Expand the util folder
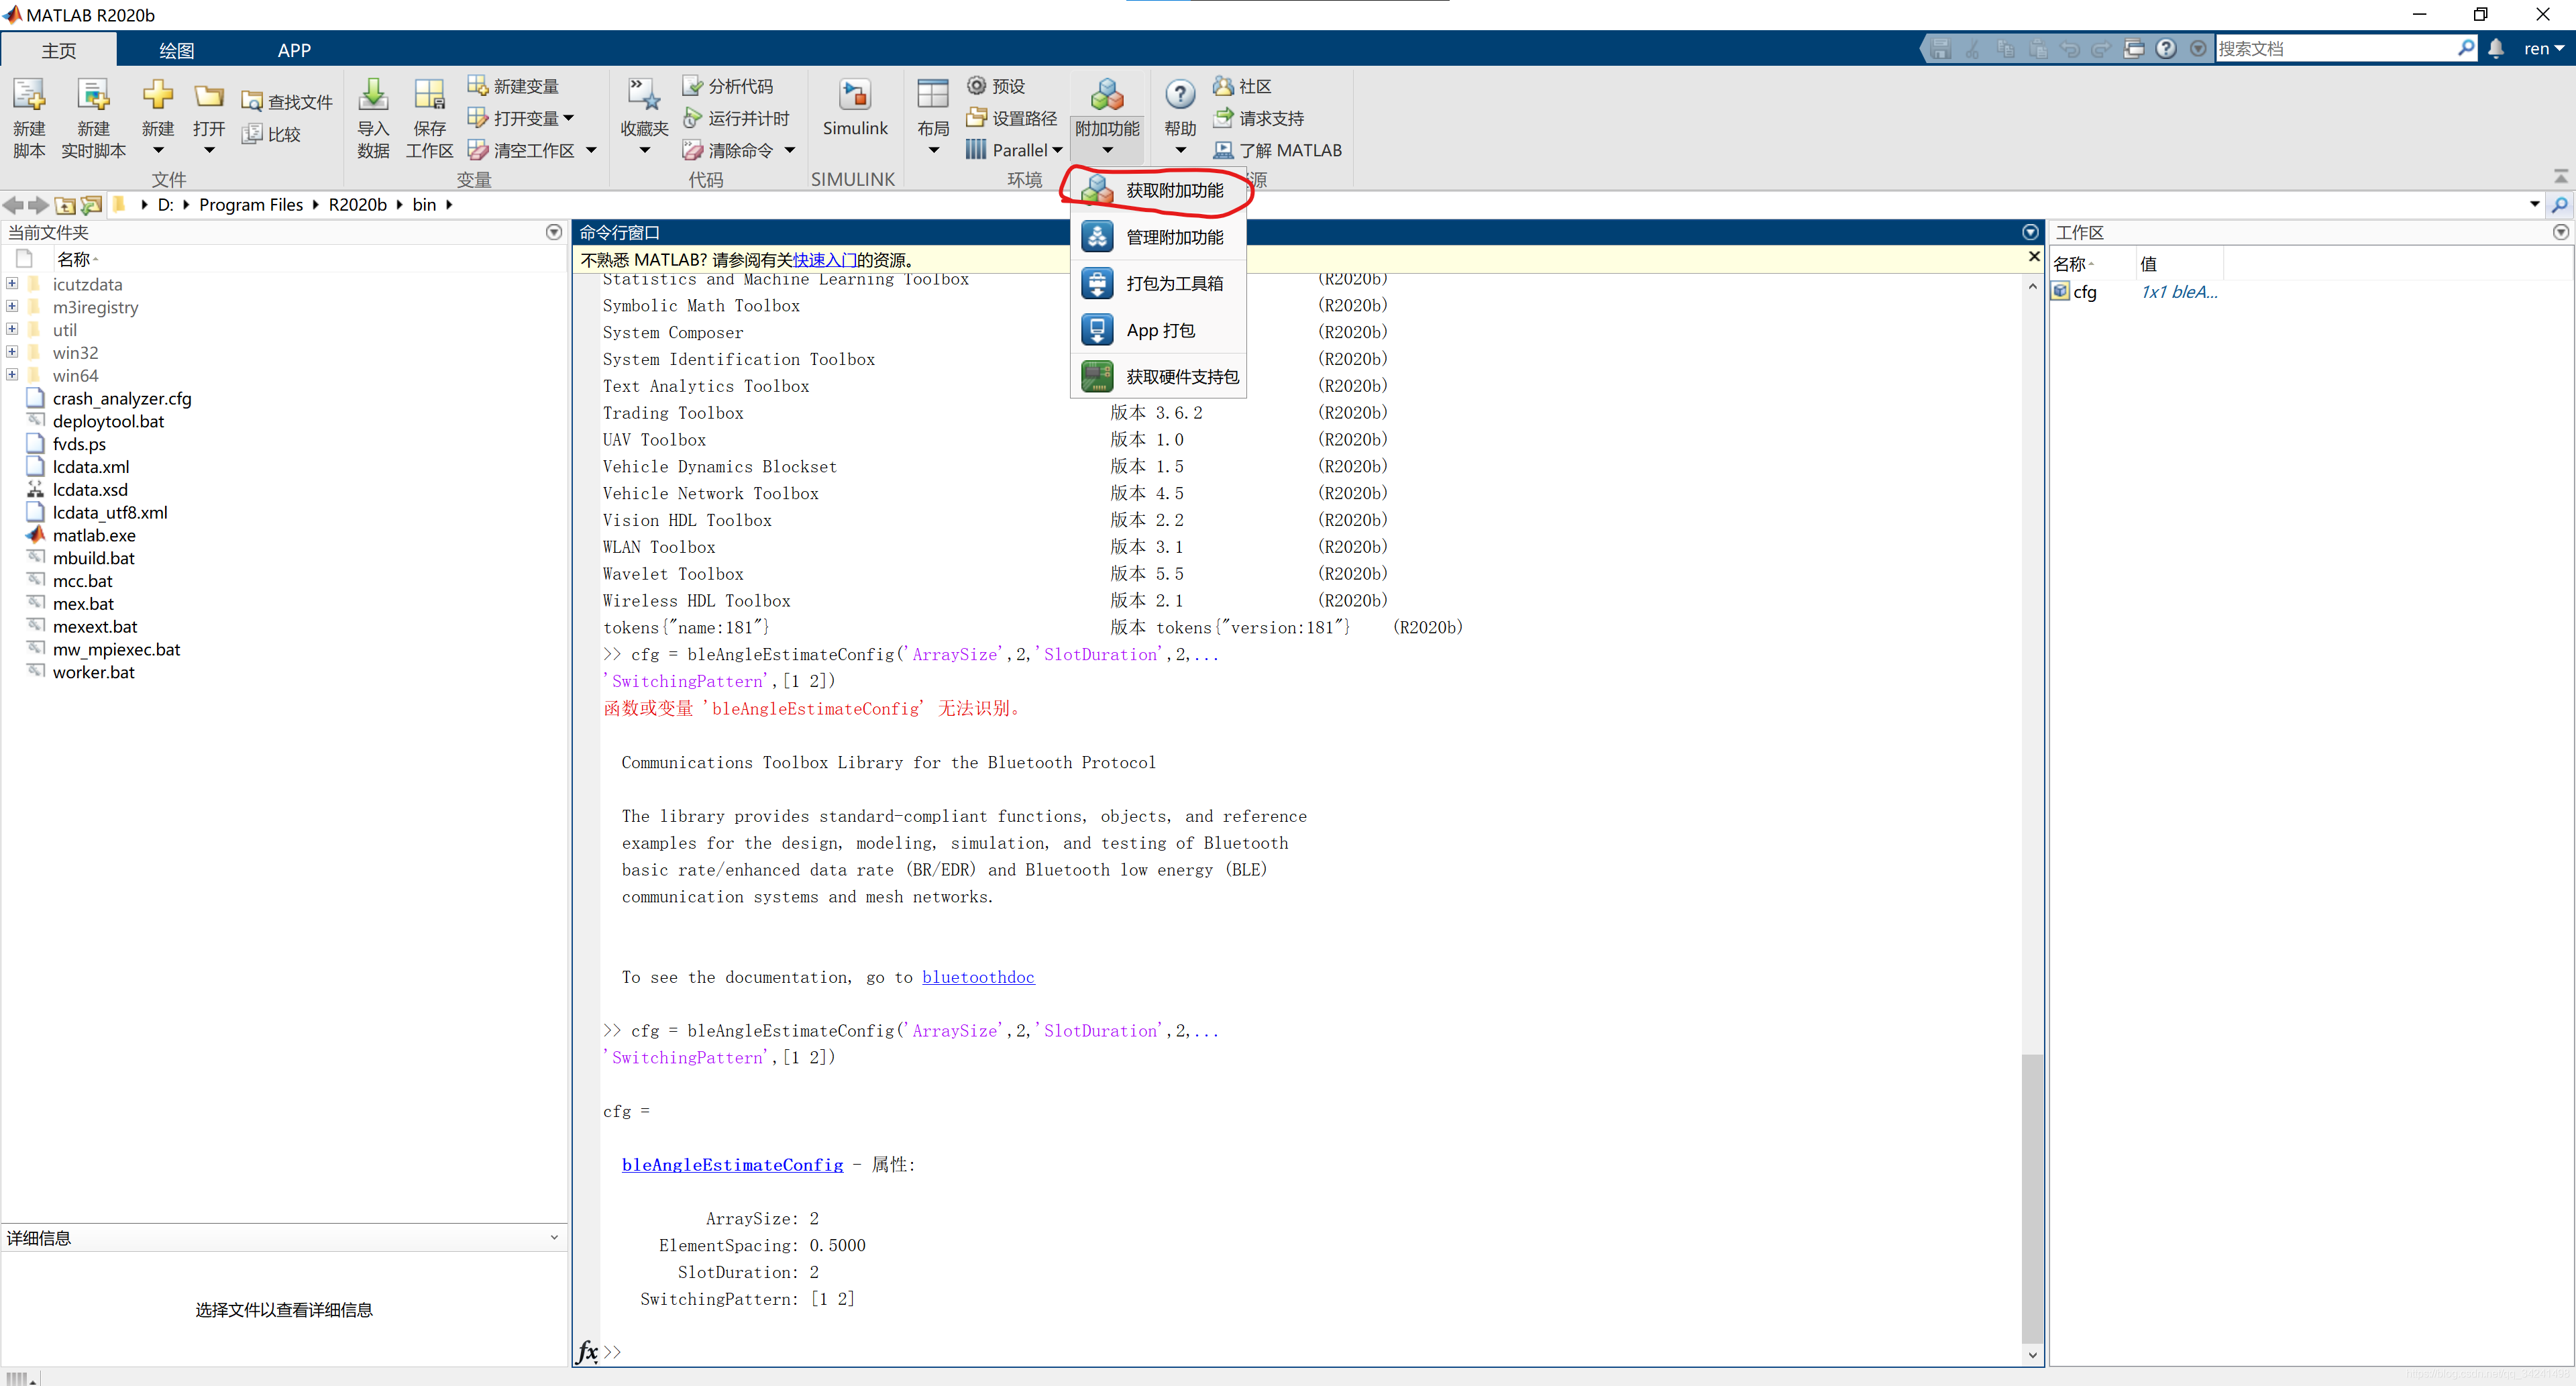This screenshot has height=1386, width=2576. point(12,329)
